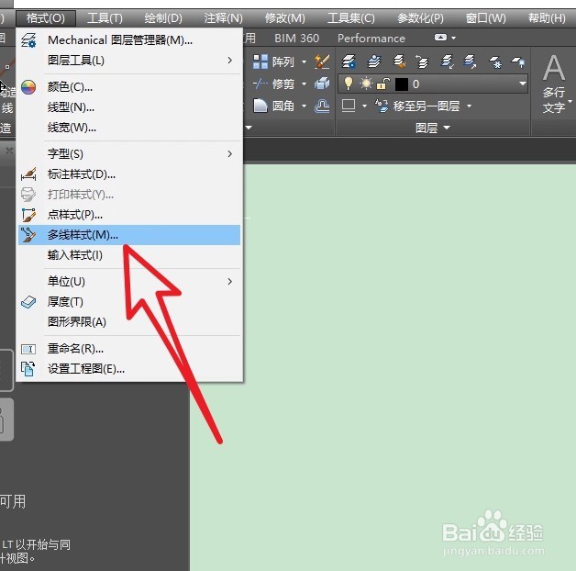Toggle layer 0 on/off light bulb
The height and width of the screenshot is (571, 576).
349,84
